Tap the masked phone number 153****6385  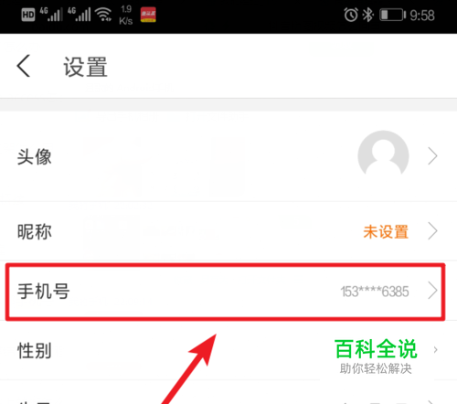[x=375, y=292]
